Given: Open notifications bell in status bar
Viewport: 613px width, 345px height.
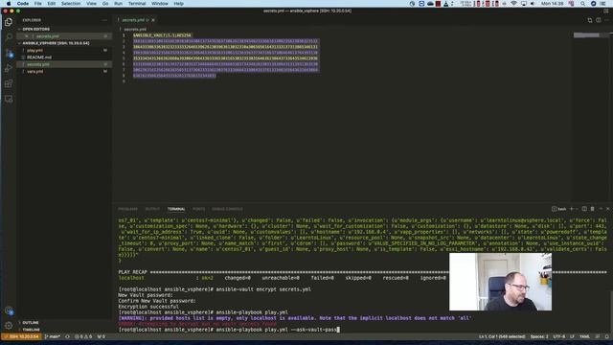Looking at the screenshot, I should click(x=606, y=336).
